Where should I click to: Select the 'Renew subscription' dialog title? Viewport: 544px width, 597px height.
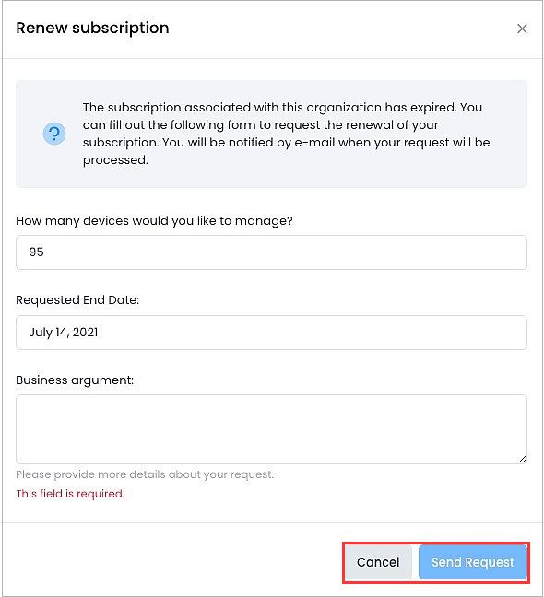(92, 29)
